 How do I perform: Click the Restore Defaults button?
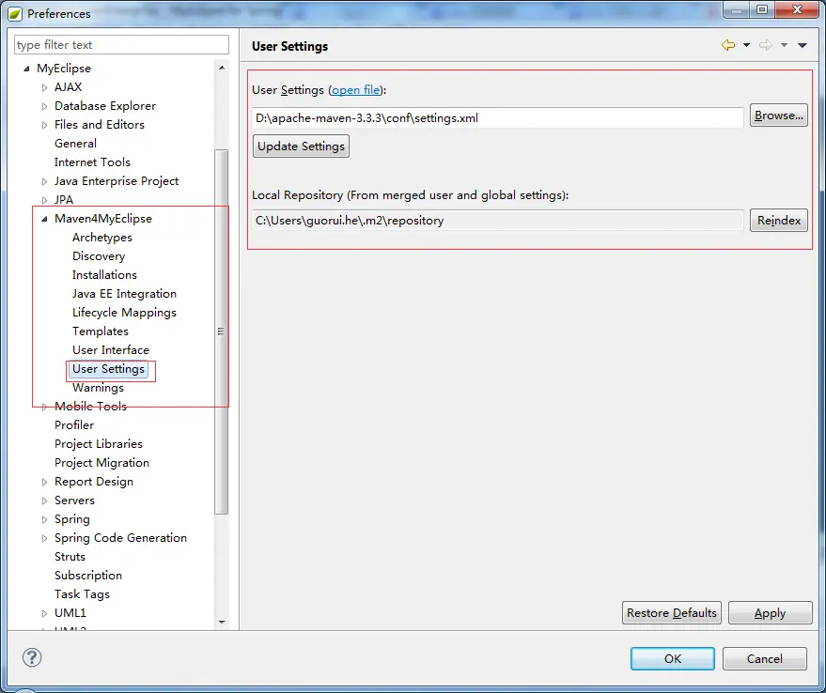(672, 613)
